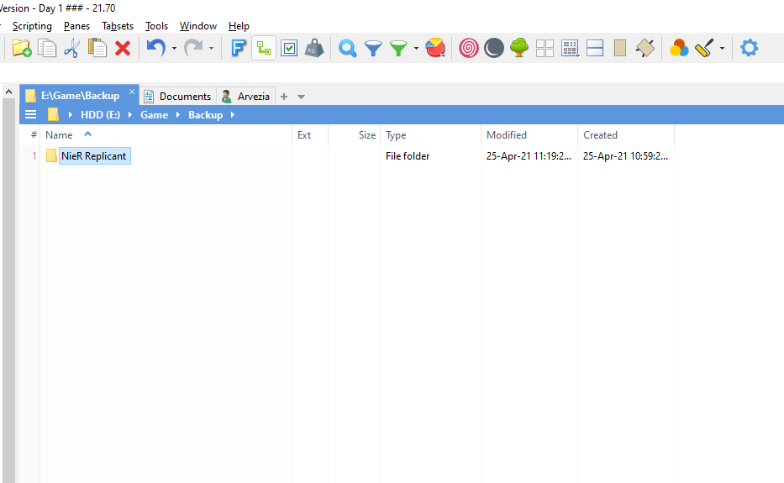This screenshot has width=784, height=483.
Task: Open the Tools menu
Action: click(x=156, y=26)
